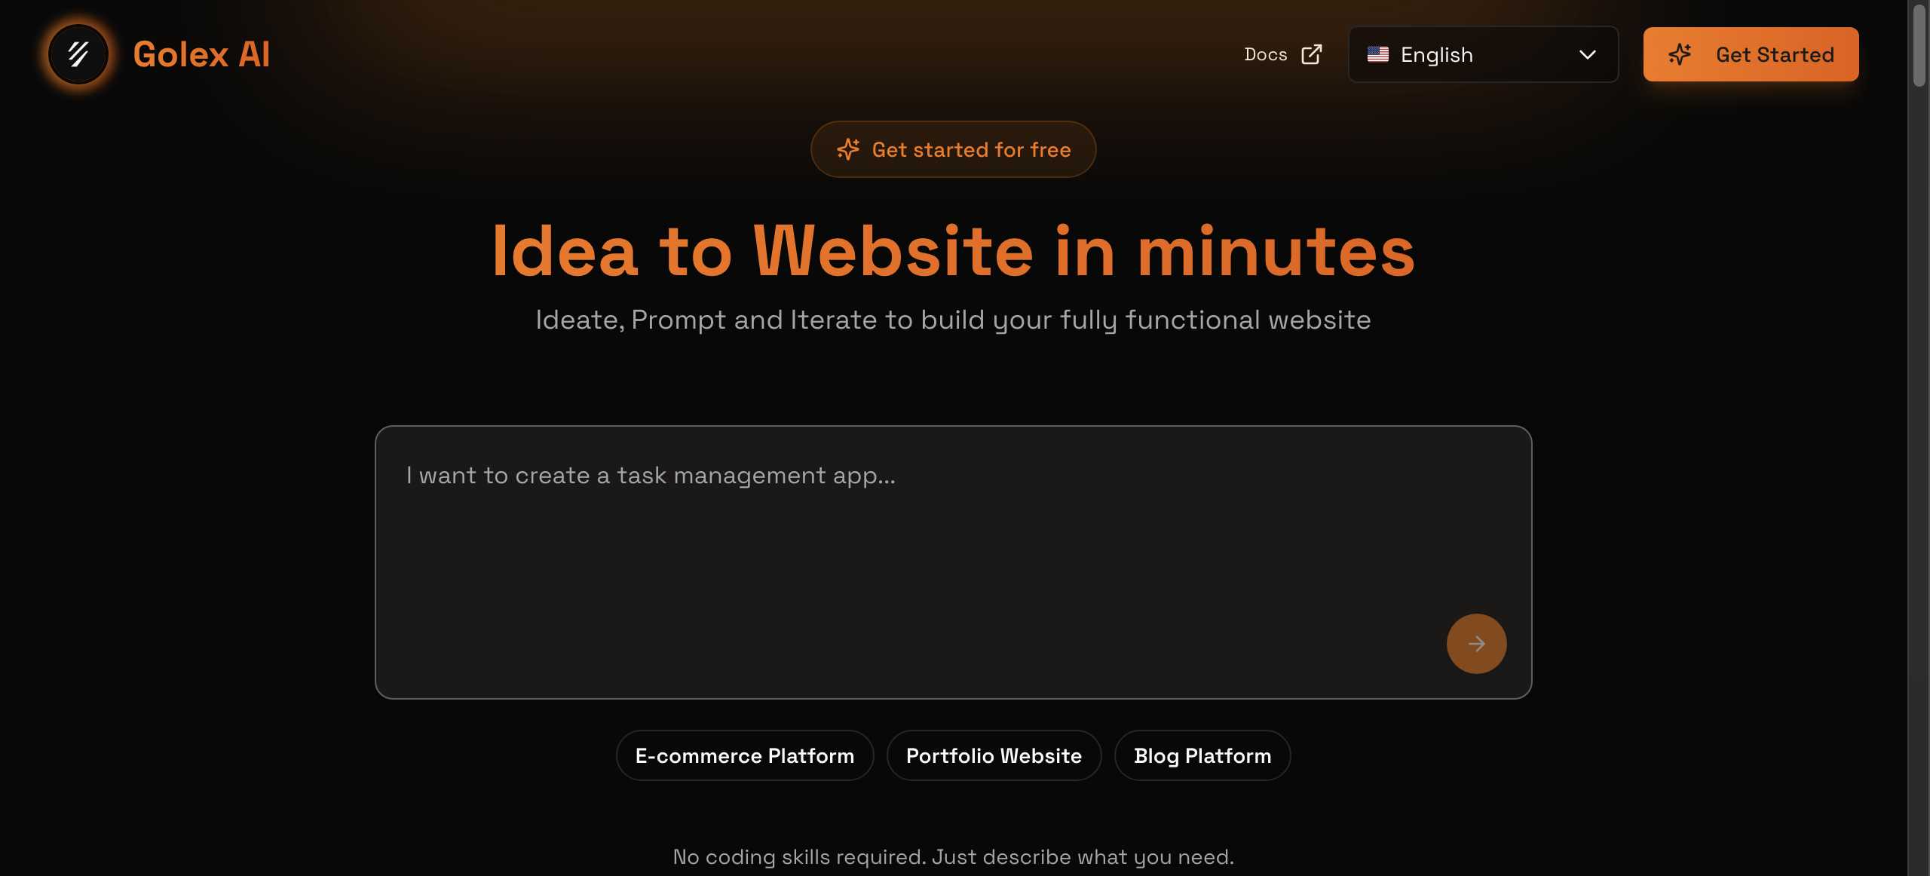Viewport: 1930px width, 876px height.
Task: Click the No coding skills required text
Action: click(953, 856)
